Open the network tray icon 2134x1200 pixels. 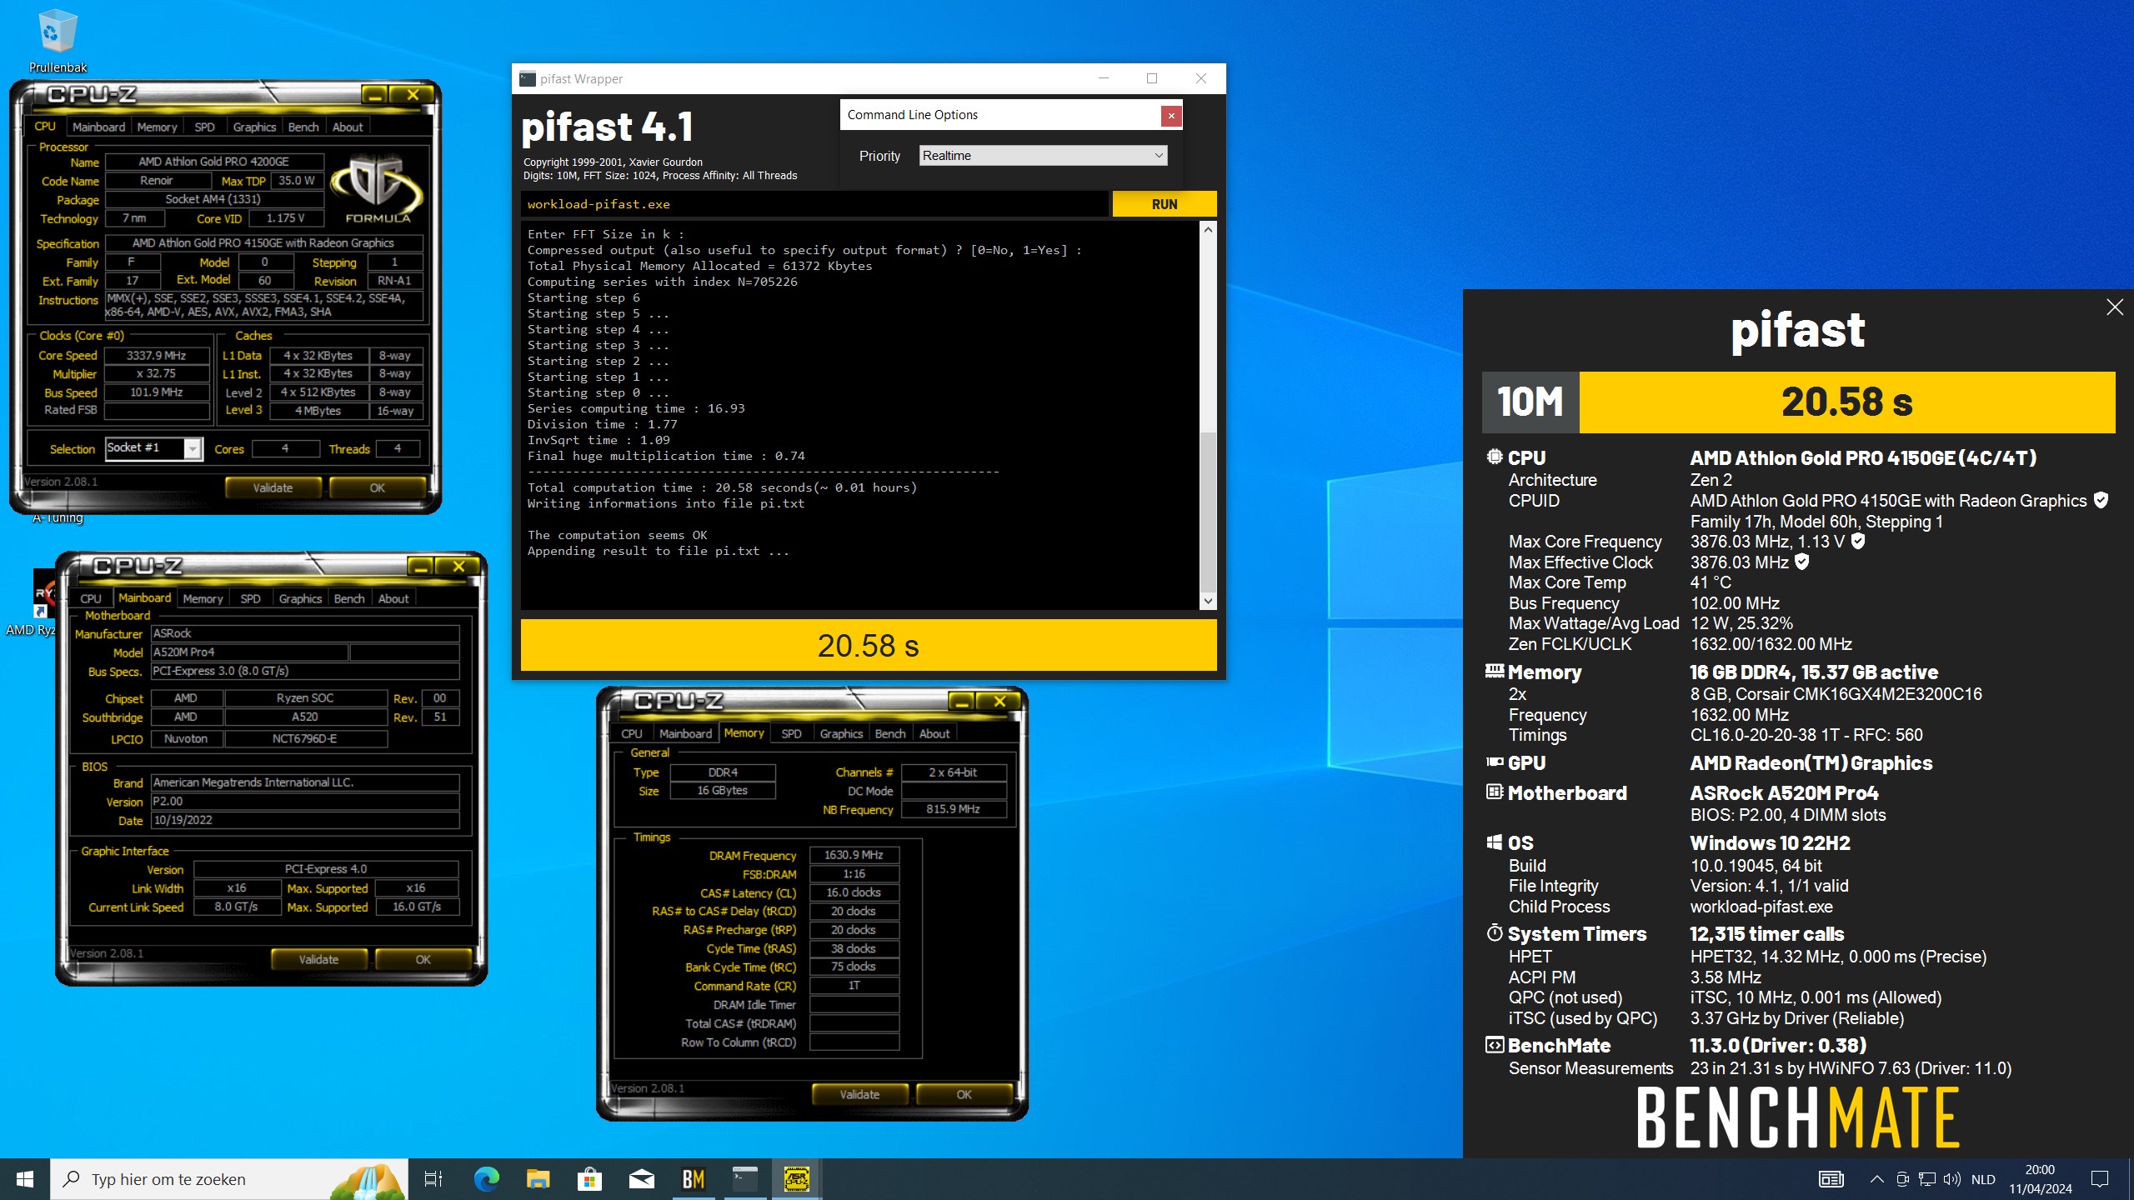click(x=1927, y=1179)
